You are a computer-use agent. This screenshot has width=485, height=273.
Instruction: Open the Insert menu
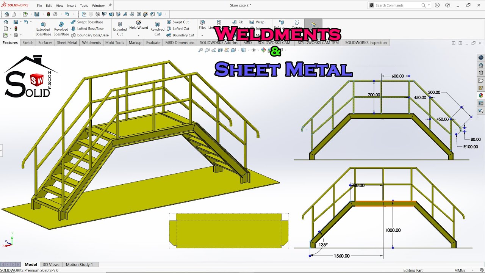72,6
